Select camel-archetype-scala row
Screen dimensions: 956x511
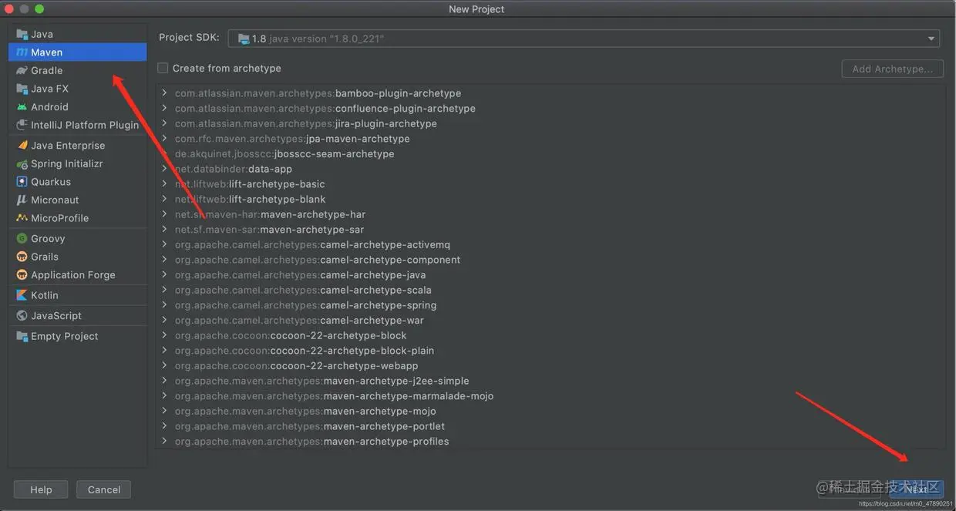pos(550,291)
